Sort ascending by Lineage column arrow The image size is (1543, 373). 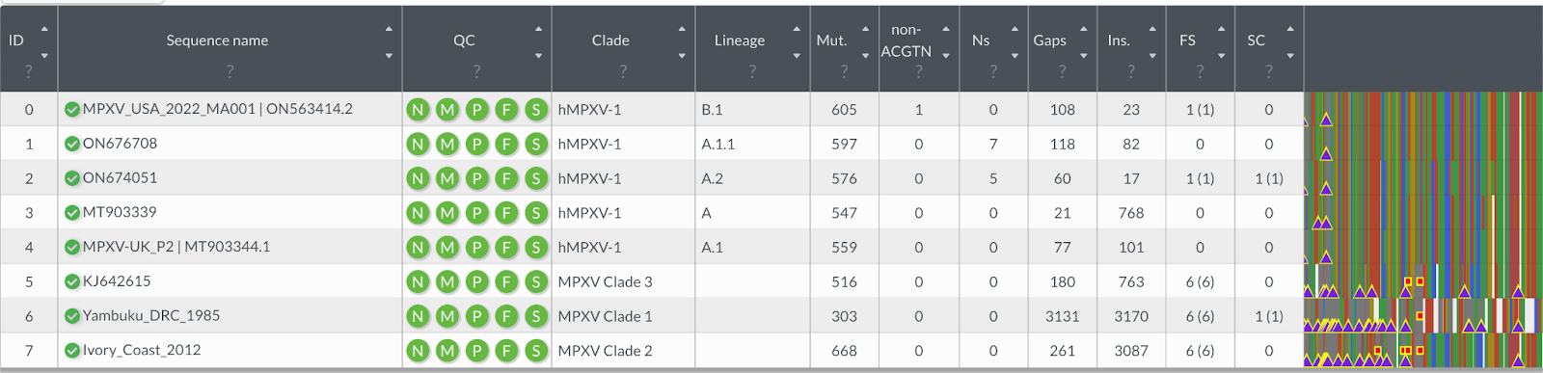coord(797,29)
